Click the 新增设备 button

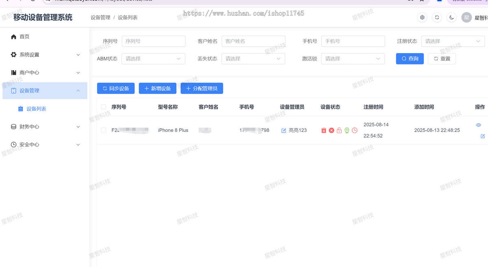[157, 88]
